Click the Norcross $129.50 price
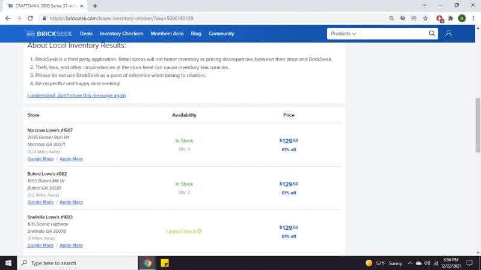 (x=289, y=141)
